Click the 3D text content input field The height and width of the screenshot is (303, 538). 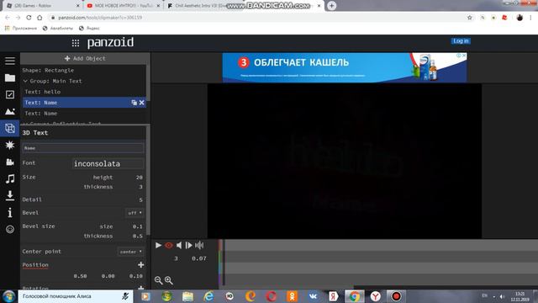click(x=83, y=148)
